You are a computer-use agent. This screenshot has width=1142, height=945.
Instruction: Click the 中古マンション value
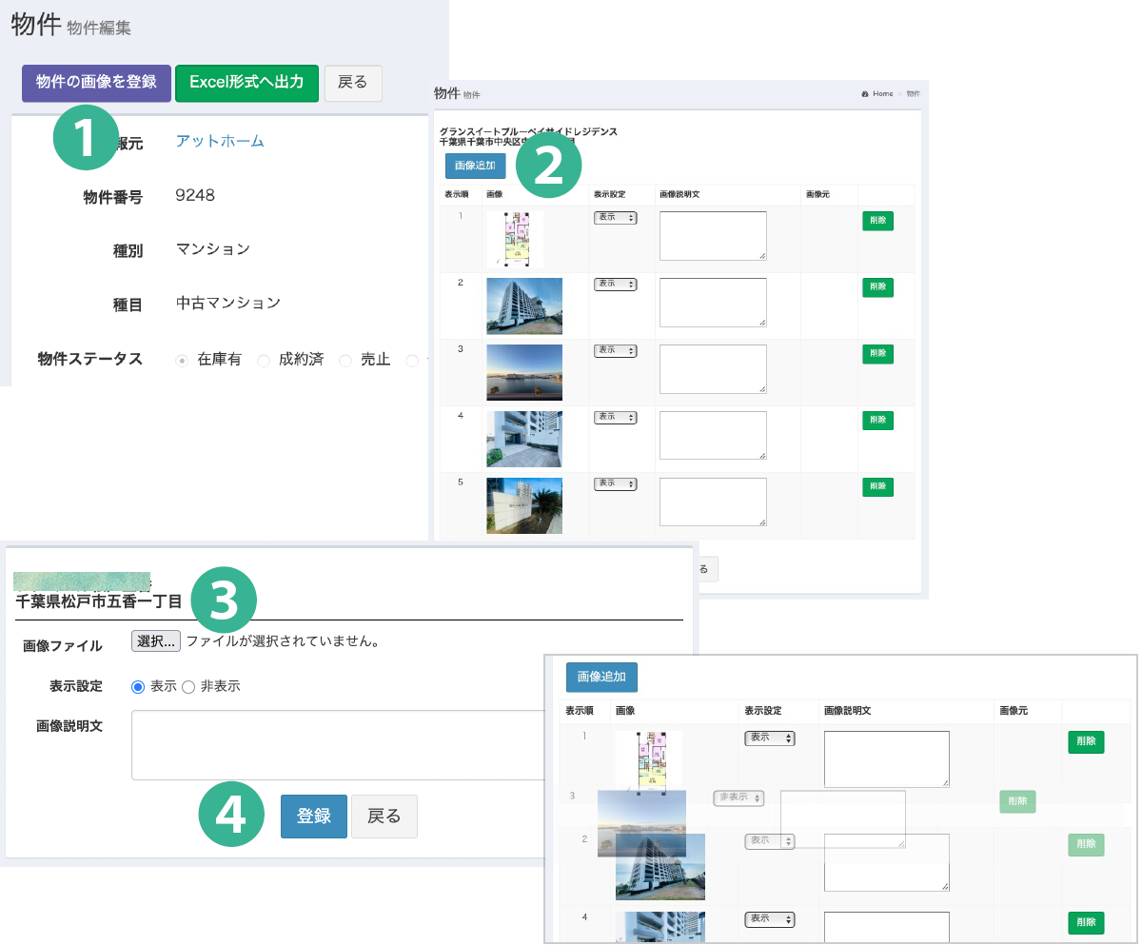click(228, 303)
